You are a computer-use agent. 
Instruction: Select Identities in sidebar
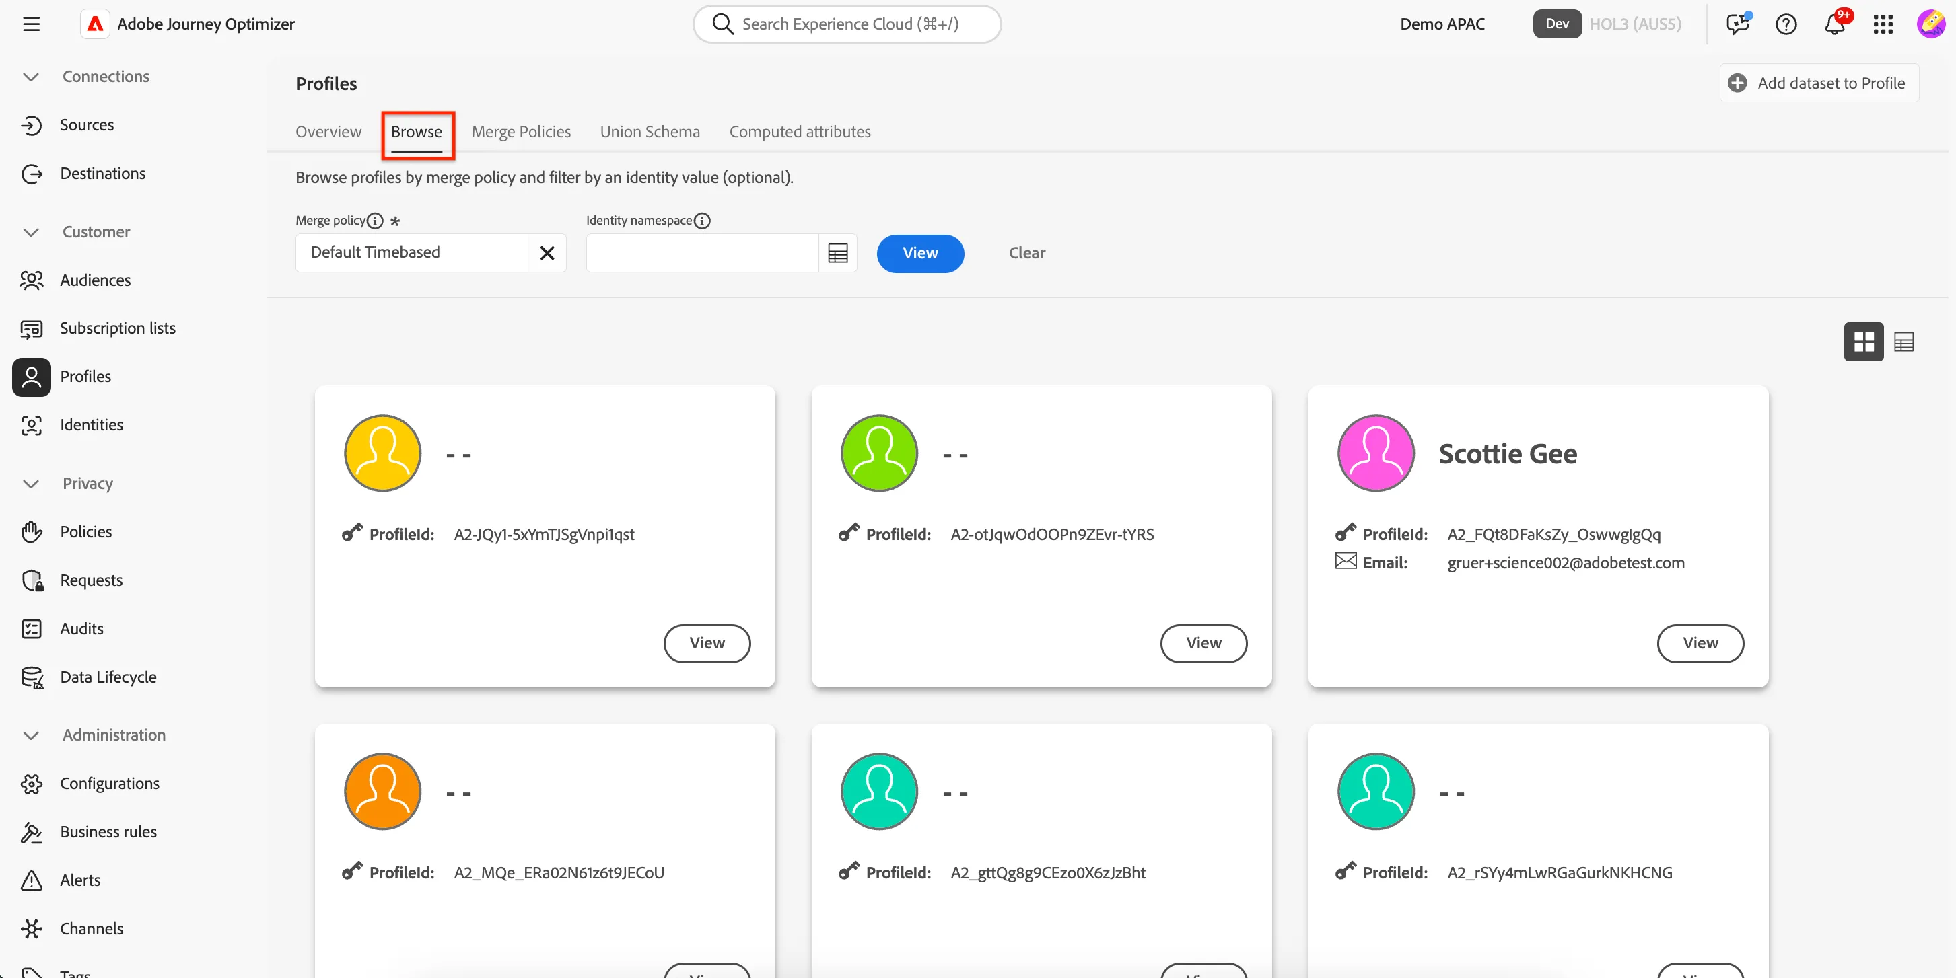pos(91,425)
